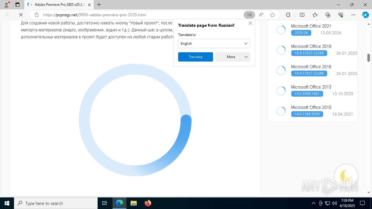Image resolution: width=372 pixels, height=209 pixels.
Task: Click the 15.0.5589.1001 version badge
Action: pos(307,94)
